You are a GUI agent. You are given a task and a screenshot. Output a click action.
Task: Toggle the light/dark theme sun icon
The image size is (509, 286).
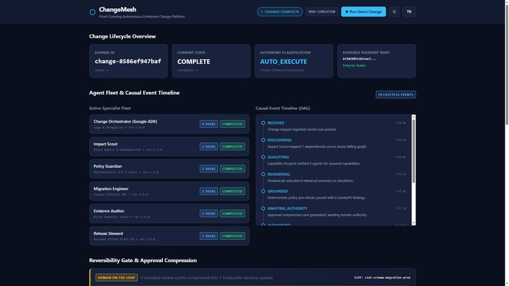pyautogui.click(x=394, y=12)
